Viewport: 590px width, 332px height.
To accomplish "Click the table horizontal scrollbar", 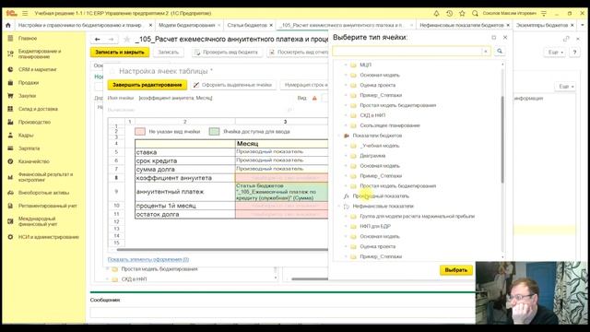I will [x=222, y=249].
